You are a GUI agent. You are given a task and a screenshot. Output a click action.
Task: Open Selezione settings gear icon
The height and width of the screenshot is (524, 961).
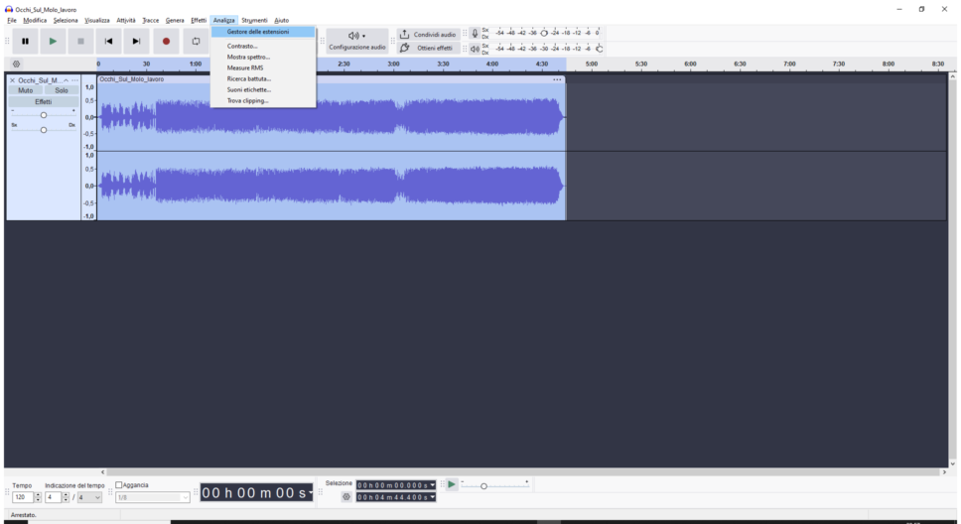(x=346, y=497)
